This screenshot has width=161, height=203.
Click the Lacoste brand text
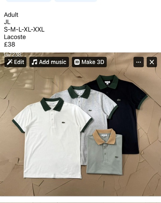coord(15,37)
